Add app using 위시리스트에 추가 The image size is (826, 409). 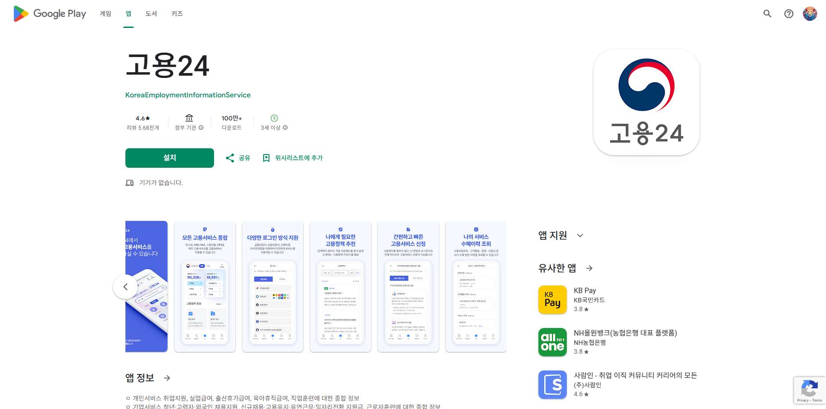[293, 158]
